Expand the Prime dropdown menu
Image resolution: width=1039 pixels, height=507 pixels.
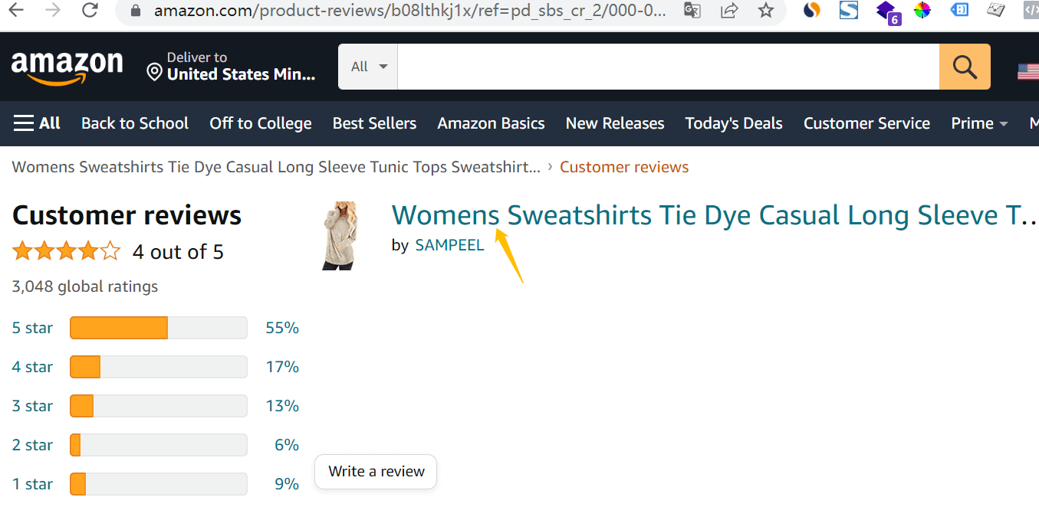[979, 123]
